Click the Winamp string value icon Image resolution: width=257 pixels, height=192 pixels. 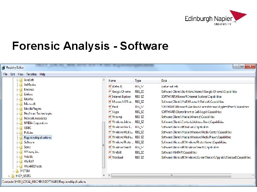click(110, 117)
